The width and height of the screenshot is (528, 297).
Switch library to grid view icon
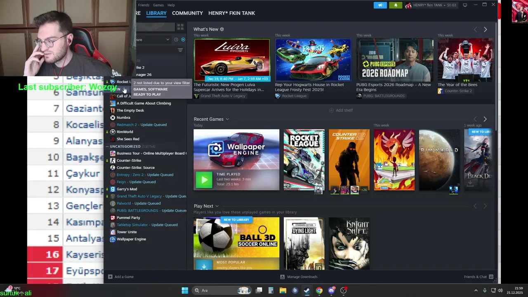180,27
